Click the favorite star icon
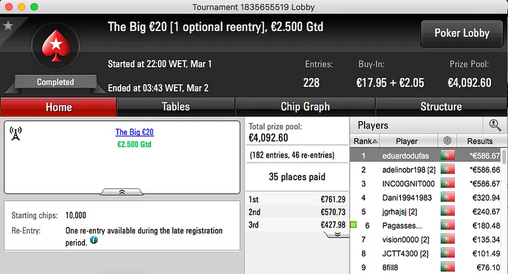 click(x=8, y=26)
